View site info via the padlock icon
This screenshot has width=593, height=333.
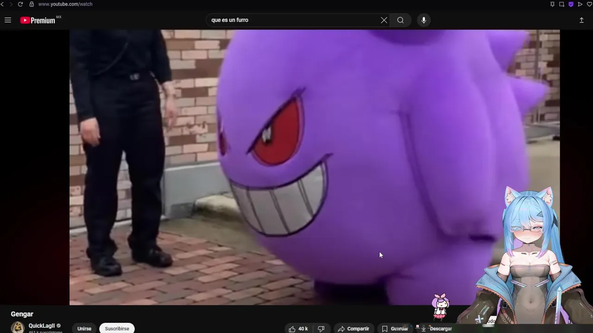coord(32,4)
